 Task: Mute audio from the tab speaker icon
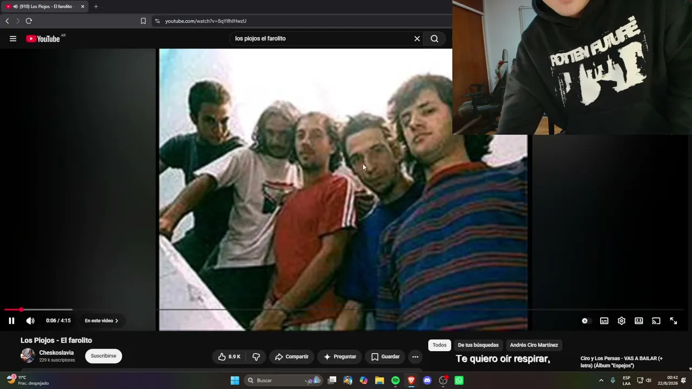click(x=15, y=6)
